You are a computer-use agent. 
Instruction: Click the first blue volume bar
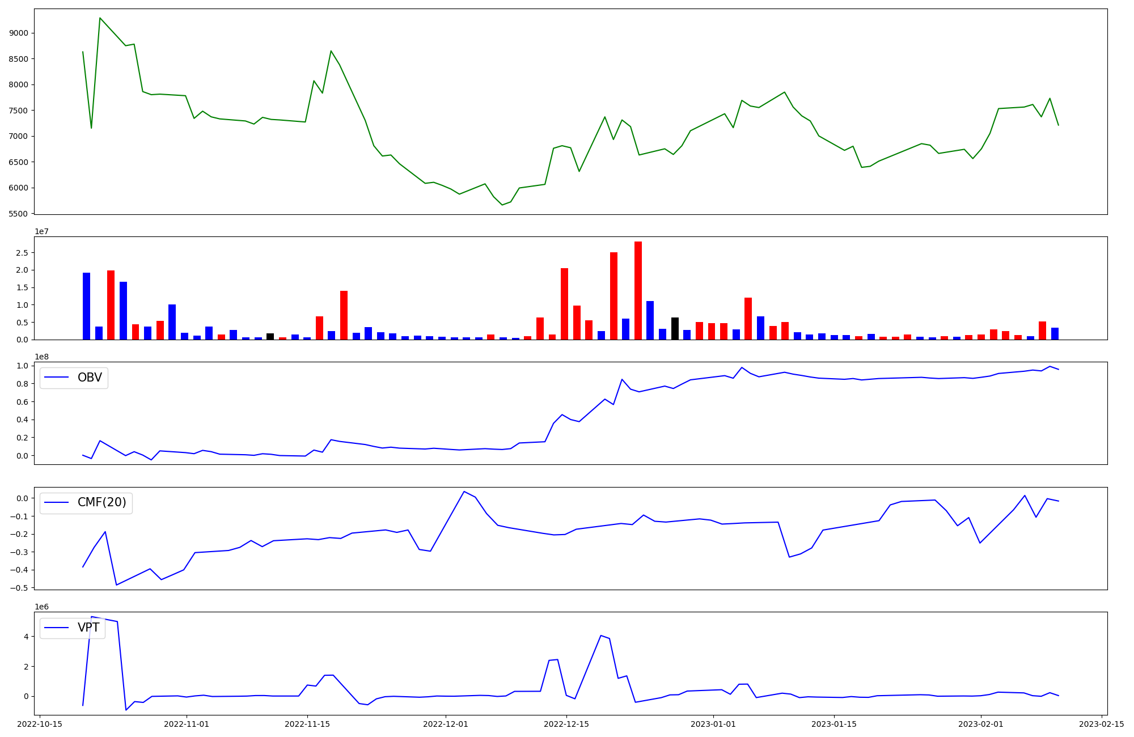click(86, 306)
